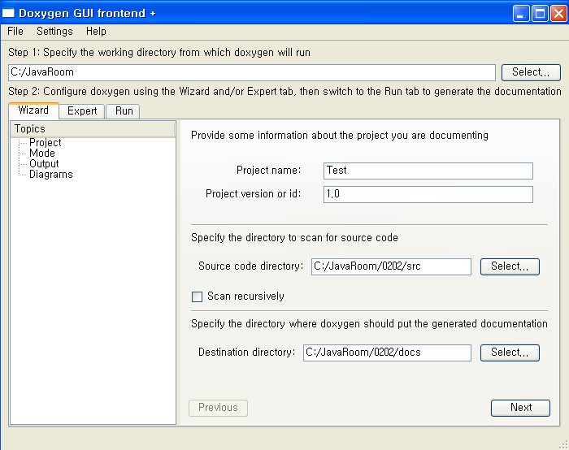Open the File menu
The height and width of the screenshot is (450, 569).
(15, 32)
